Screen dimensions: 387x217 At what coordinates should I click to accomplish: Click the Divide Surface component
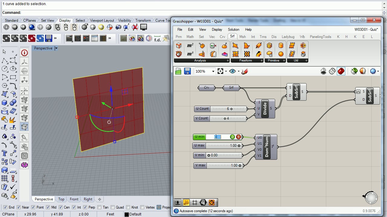point(265,108)
